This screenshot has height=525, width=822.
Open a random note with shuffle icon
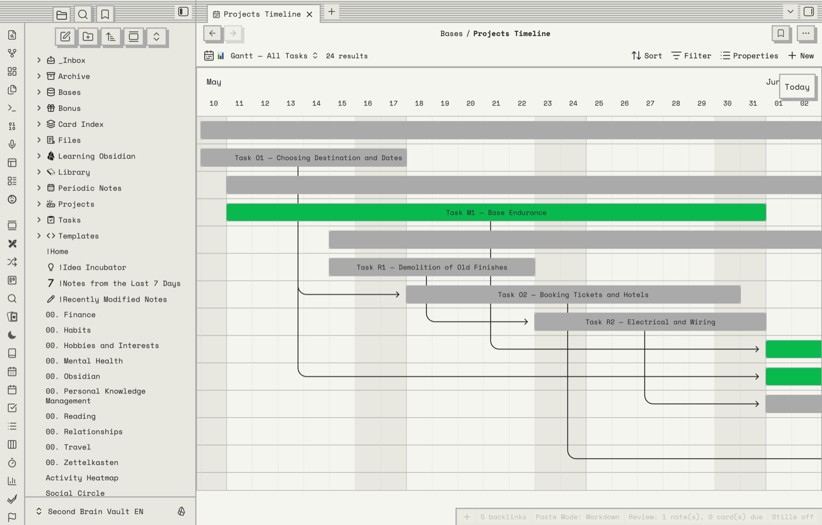(12, 262)
